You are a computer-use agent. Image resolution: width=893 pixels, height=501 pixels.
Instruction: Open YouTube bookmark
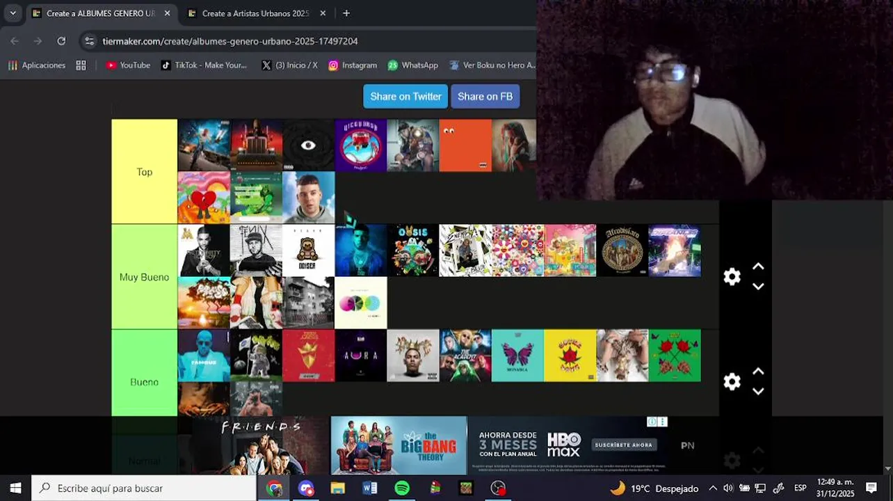128,65
